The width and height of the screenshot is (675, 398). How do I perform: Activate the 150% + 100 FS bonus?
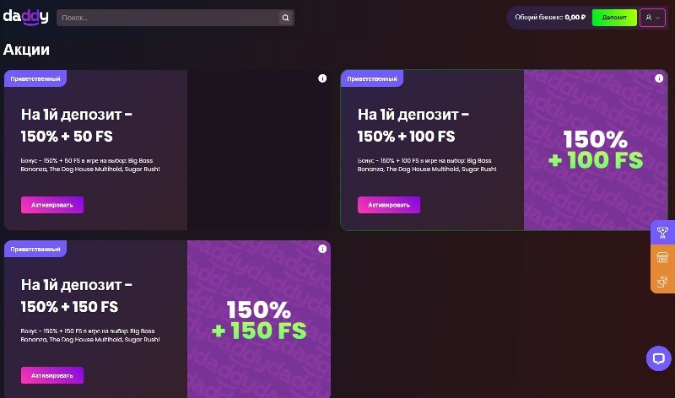389,205
